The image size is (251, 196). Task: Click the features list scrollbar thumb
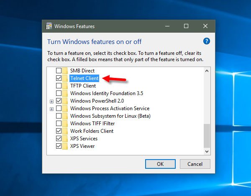coord(207,136)
